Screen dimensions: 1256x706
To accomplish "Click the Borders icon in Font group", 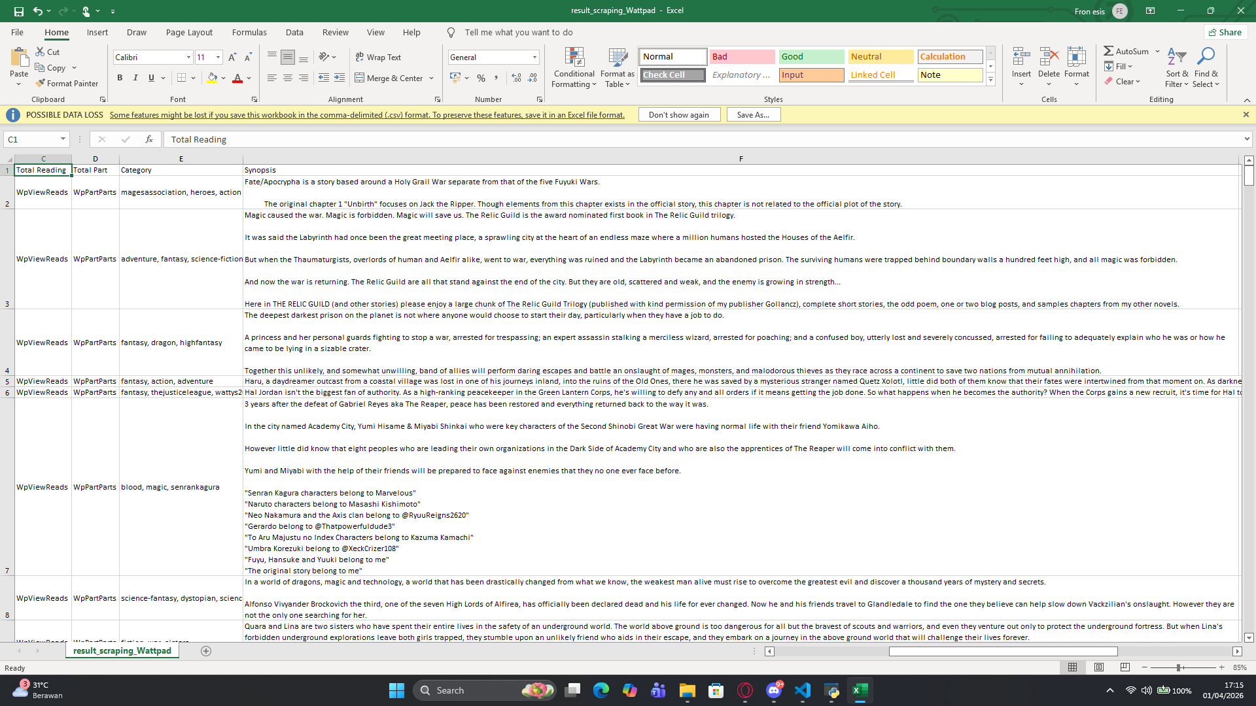I will click(181, 78).
